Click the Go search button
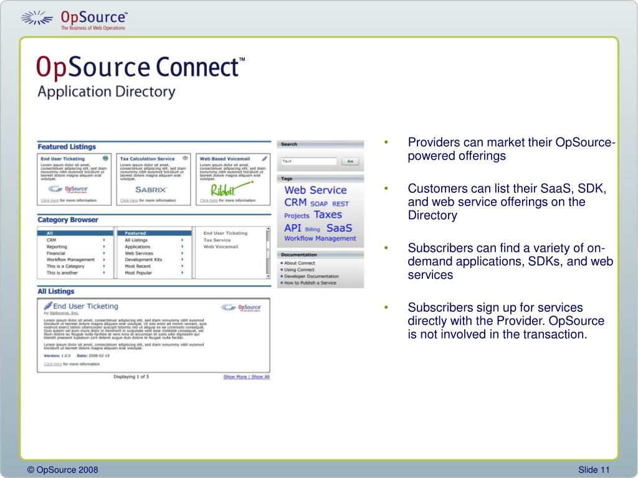 pos(350,161)
